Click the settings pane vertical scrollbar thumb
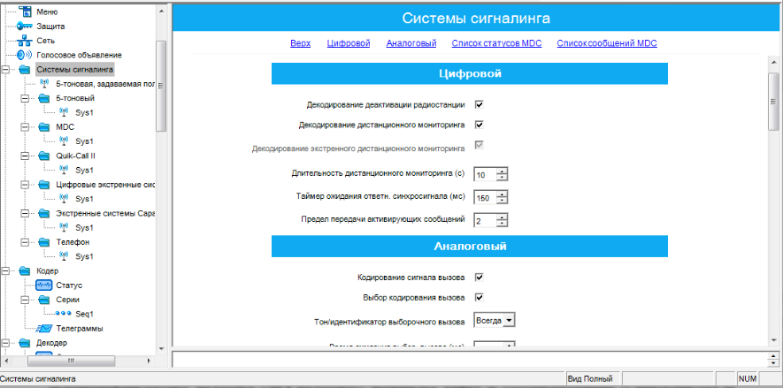Image resolution: width=783 pixels, height=388 pixels. (x=773, y=102)
